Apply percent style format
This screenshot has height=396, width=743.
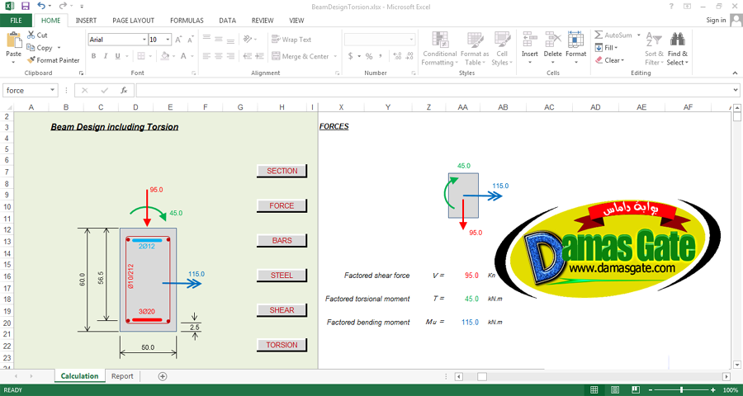(369, 56)
